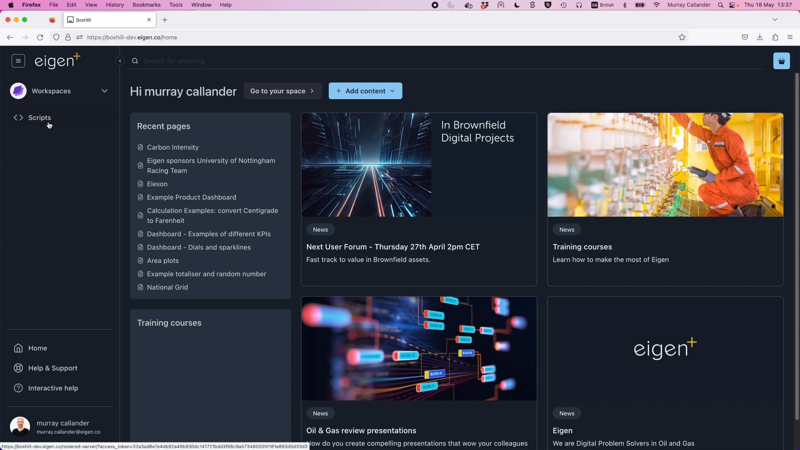Click the search magnifier in the app toolbar

(x=135, y=61)
